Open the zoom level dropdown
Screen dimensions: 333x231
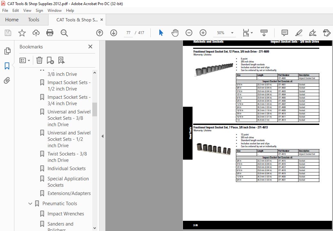click(232, 33)
